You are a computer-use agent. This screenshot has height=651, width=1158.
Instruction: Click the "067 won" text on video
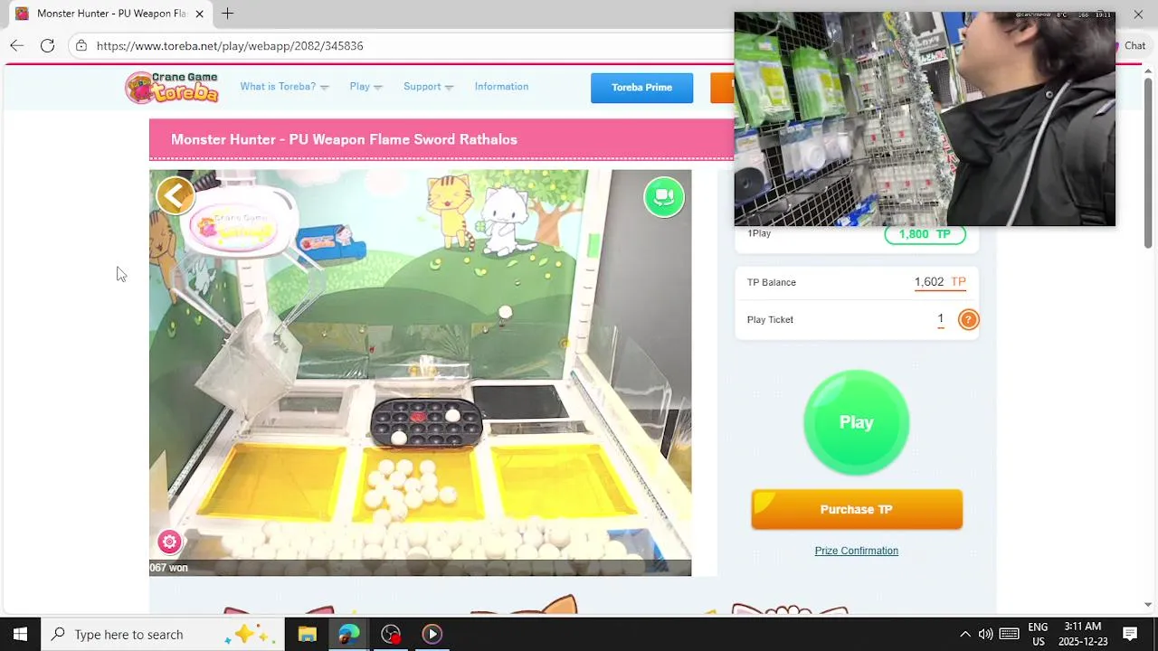(x=168, y=568)
